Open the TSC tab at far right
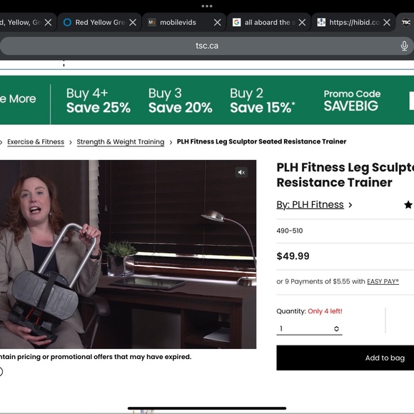Image resolution: width=414 pixels, height=414 pixels. [406, 22]
